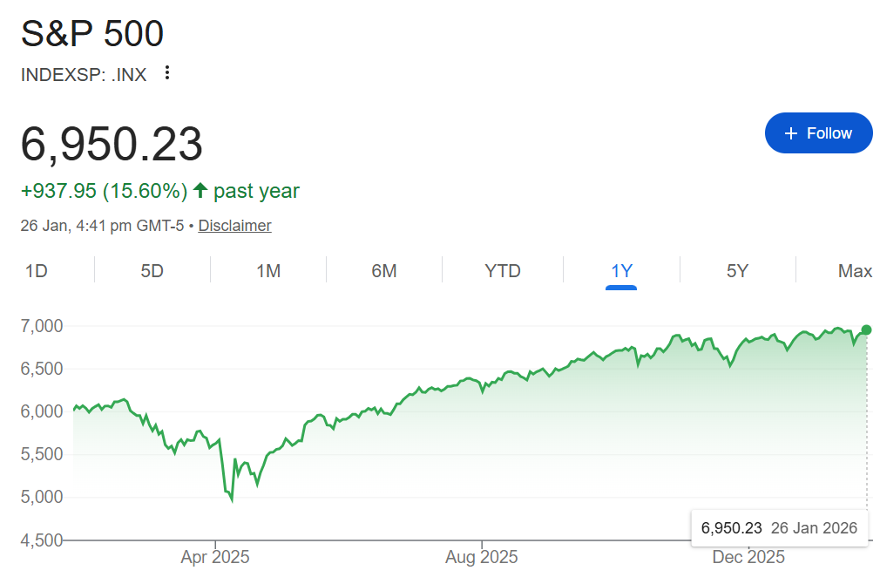Viewport: 880px width, 584px height.
Task: Open the 6M chart view
Action: click(x=385, y=271)
